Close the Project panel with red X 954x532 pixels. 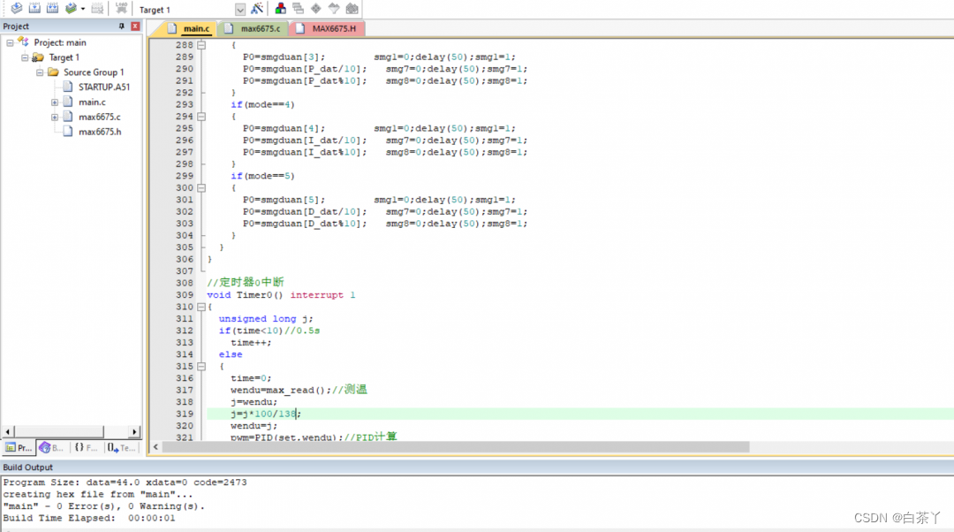tap(135, 27)
